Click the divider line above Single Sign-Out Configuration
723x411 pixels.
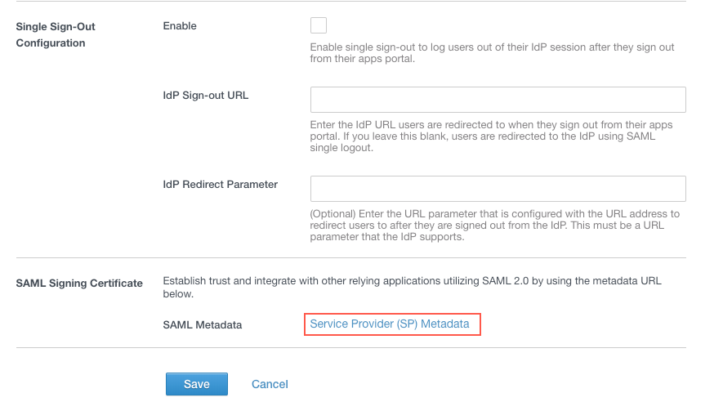(x=351, y=2)
